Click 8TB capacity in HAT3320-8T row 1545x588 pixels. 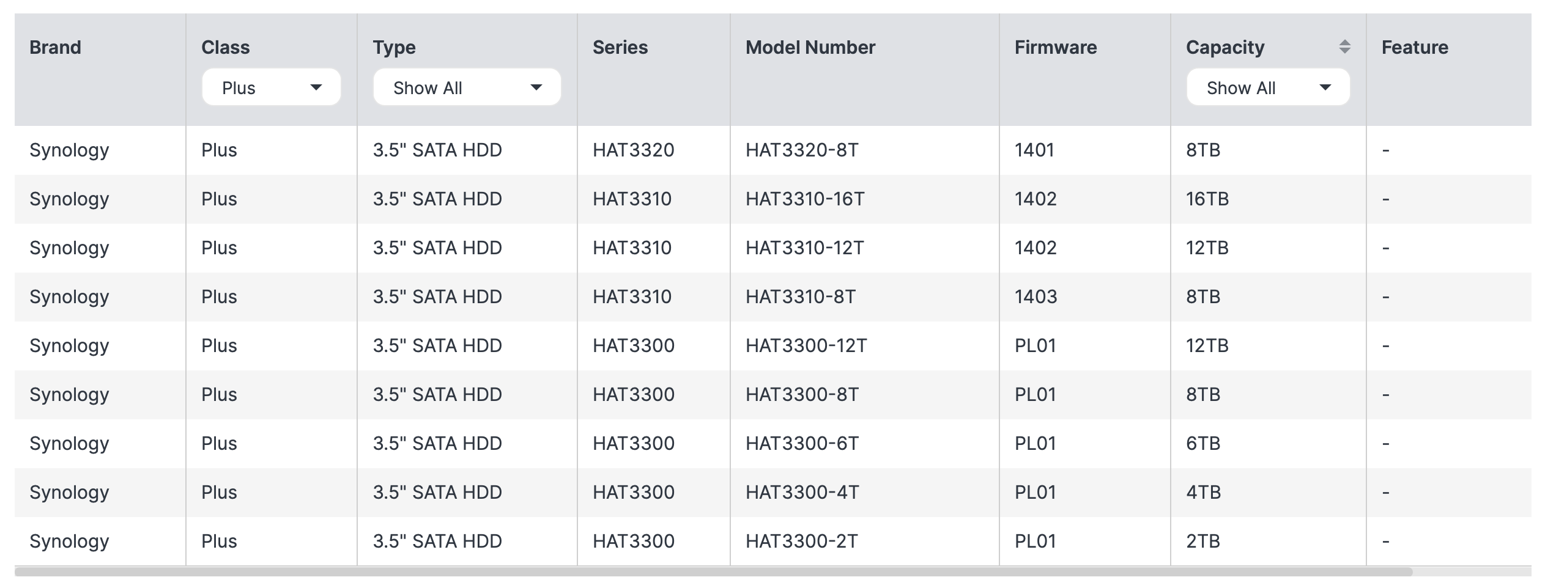1203,150
